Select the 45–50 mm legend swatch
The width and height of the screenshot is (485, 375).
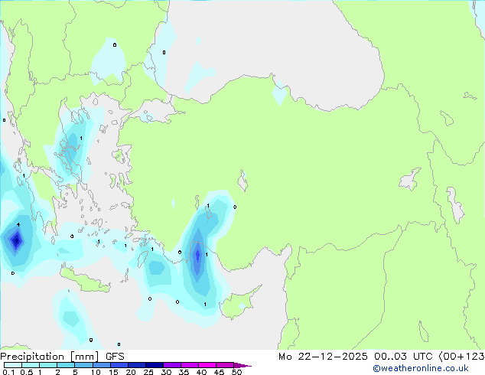pyautogui.click(x=225, y=365)
